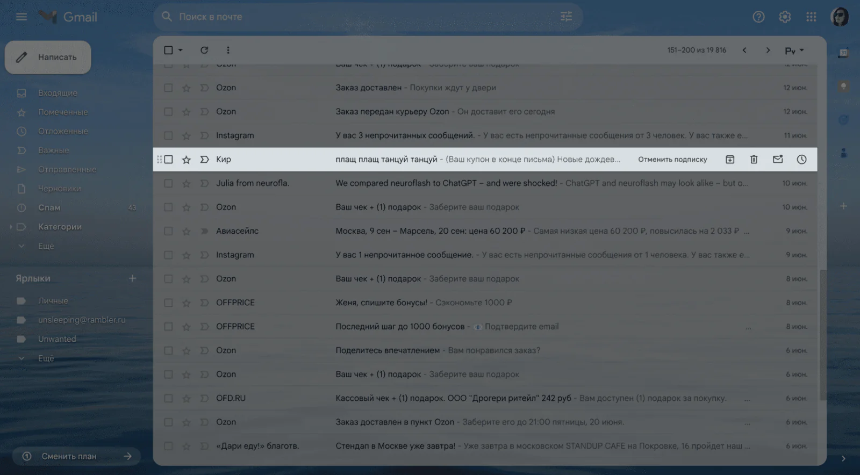Open Instagram 3 непрочитанных сообщений email
The image size is (860, 475).
485,135
